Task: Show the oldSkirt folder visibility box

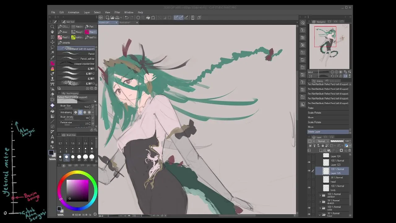Action: pyautogui.click(x=309, y=195)
